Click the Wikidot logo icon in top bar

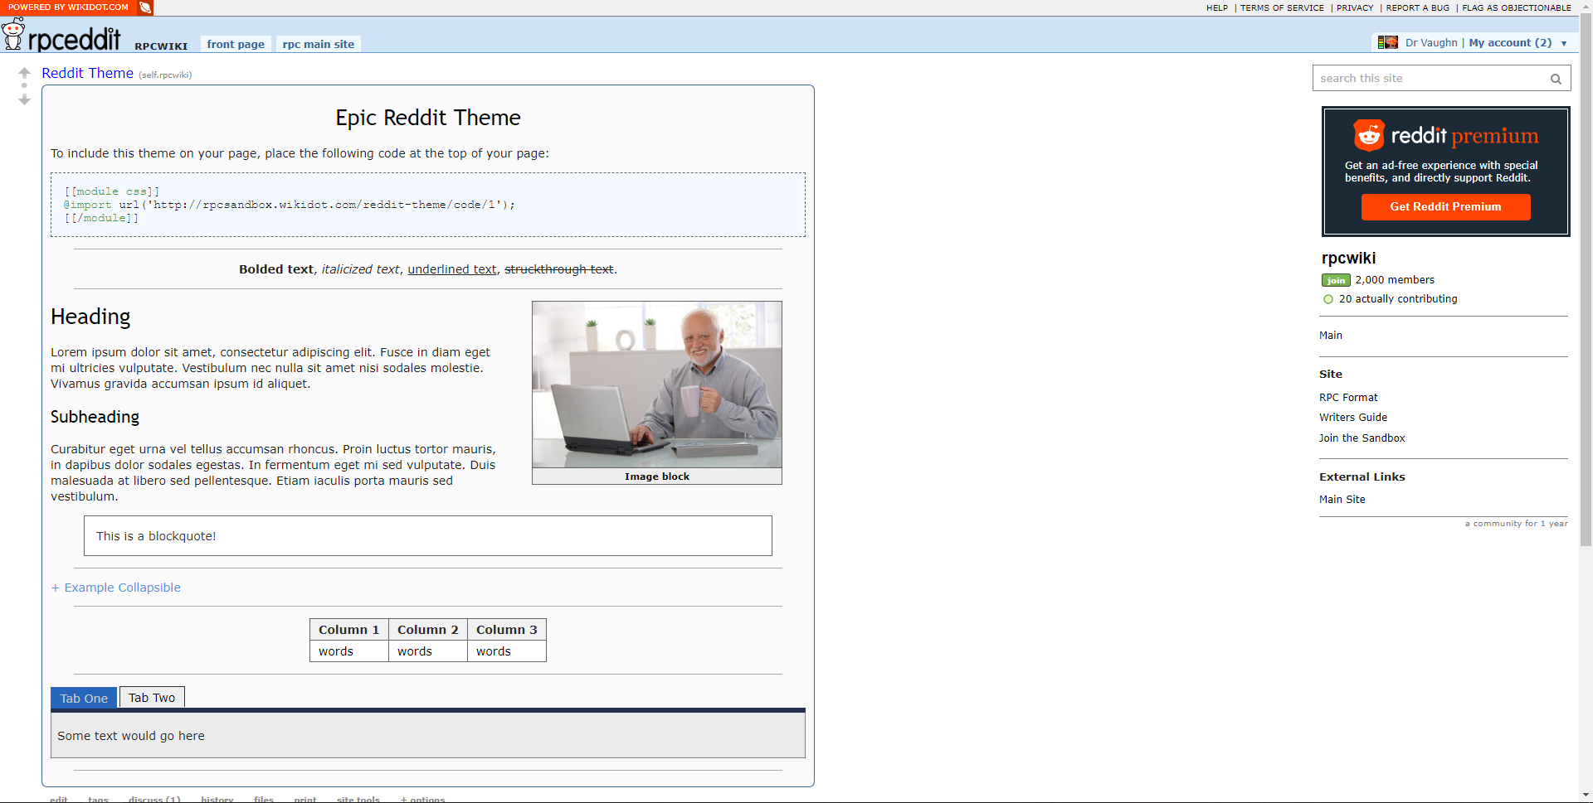click(145, 7)
